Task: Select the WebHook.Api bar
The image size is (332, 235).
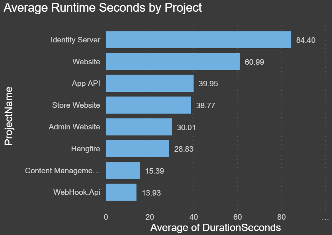Action: [121, 192]
